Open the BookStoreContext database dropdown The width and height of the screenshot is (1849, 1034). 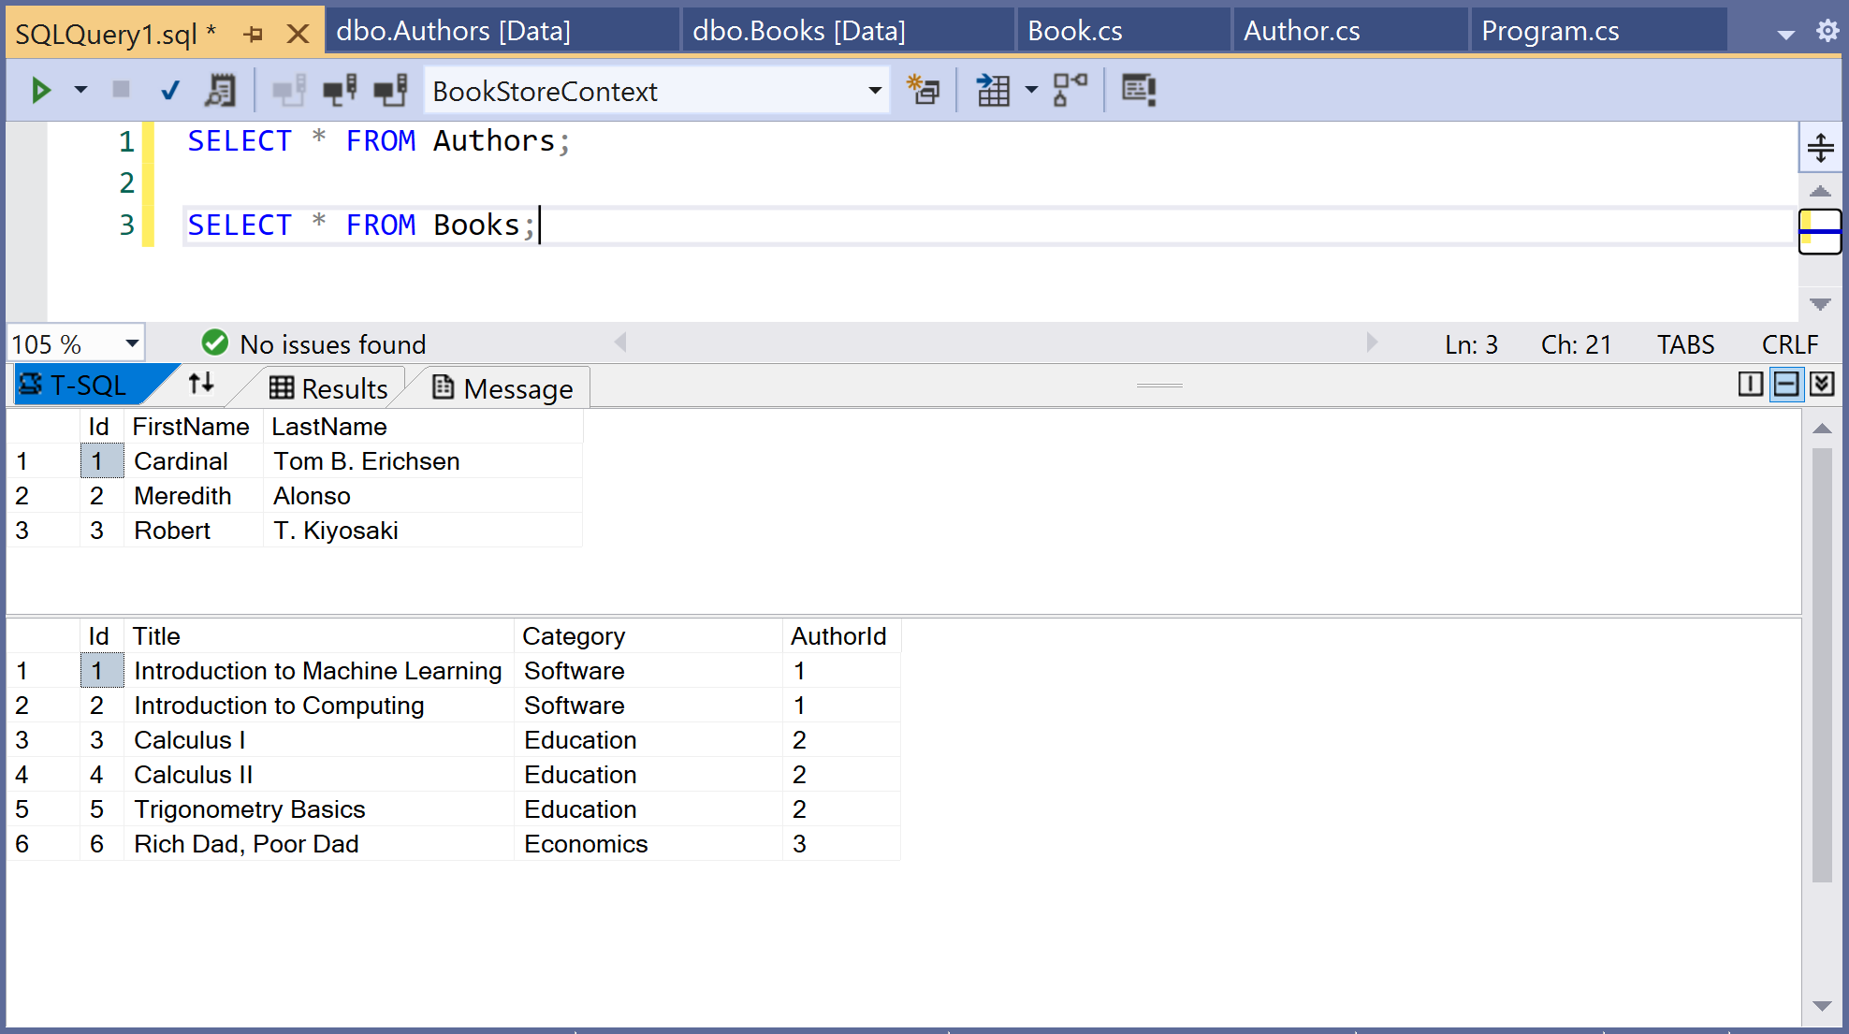pyautogui.click(x=874, y=91)
